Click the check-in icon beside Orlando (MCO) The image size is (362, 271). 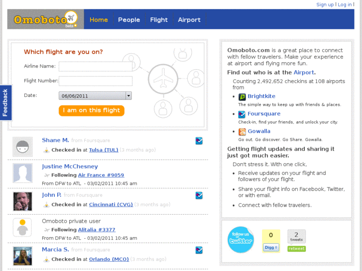(x=46, y=260)
